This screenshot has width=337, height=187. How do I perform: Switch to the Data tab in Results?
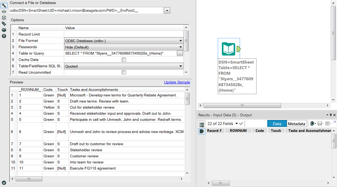point(277,124)
